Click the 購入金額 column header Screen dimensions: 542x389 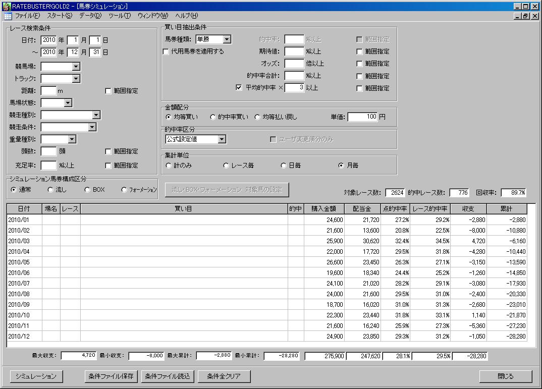(x=324, y=209)
